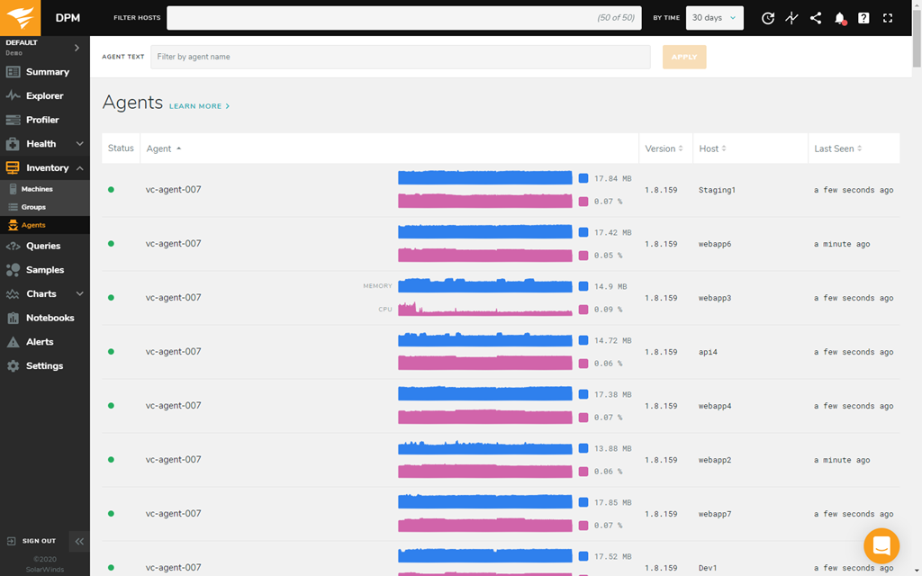Sort the table by Last Seen column
Screen dimensions: 922x576
coord(837,148)
